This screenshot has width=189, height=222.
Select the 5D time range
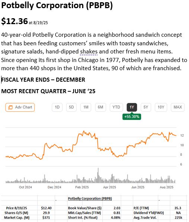[71, 107]
